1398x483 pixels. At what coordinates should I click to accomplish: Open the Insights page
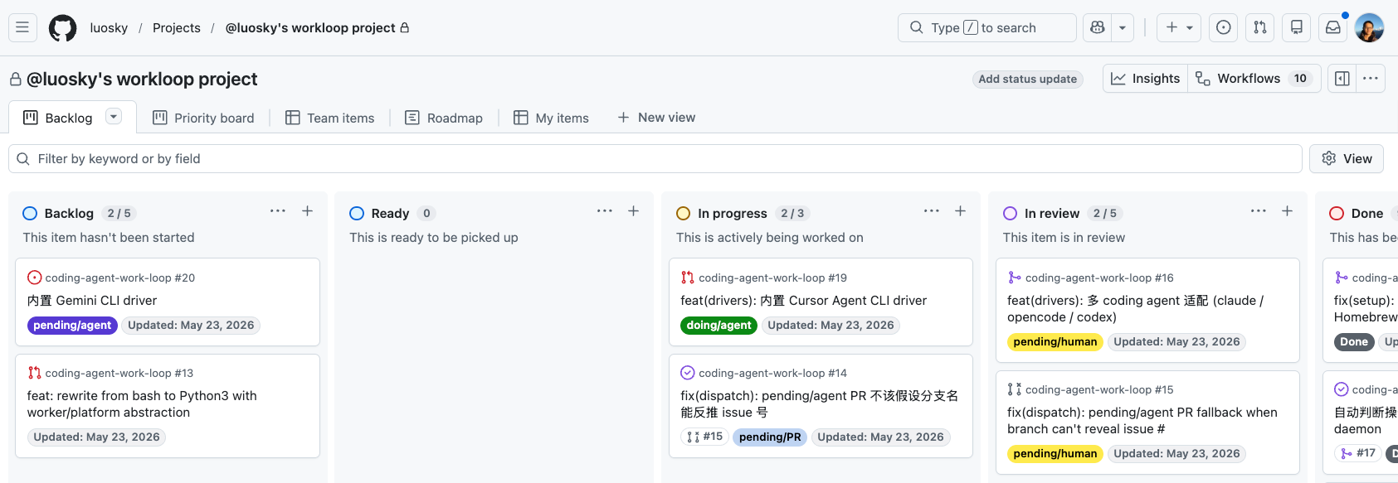coord(1145,78)
